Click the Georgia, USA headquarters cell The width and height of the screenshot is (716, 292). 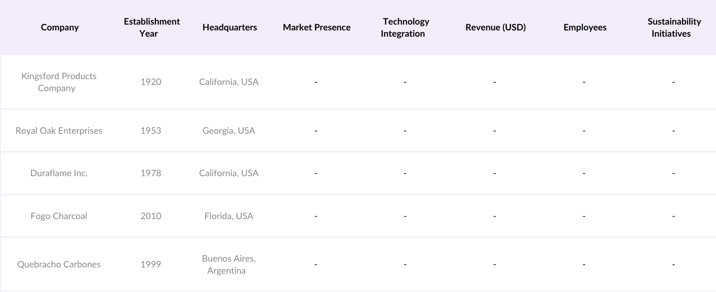click(x=229, y=131)
